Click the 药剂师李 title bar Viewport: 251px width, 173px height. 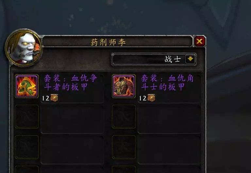(x=117, y=42)
